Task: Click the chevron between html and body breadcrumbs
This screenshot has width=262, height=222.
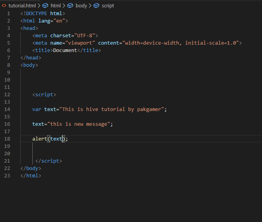Action: 64,6
